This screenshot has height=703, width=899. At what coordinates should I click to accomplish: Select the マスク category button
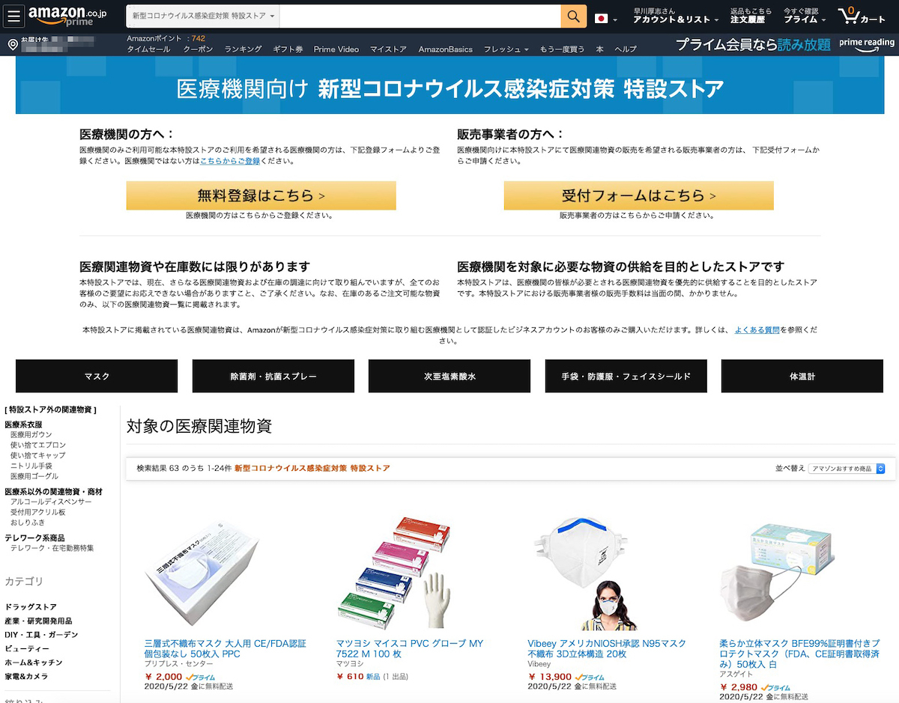click(x=97, y=376)
